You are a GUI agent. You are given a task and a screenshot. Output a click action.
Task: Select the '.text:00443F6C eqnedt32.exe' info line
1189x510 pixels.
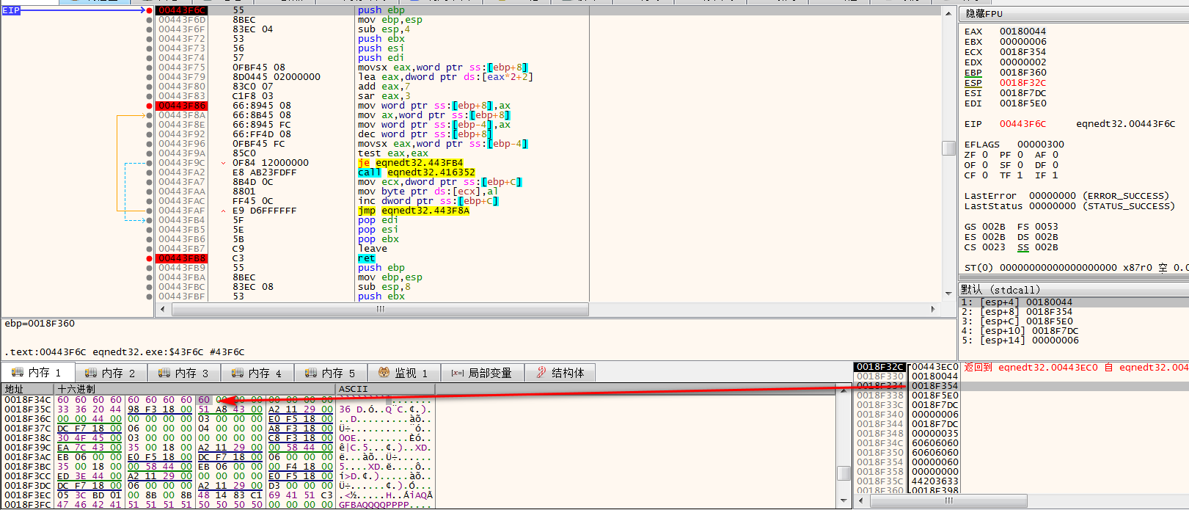[x=125, y=352]
